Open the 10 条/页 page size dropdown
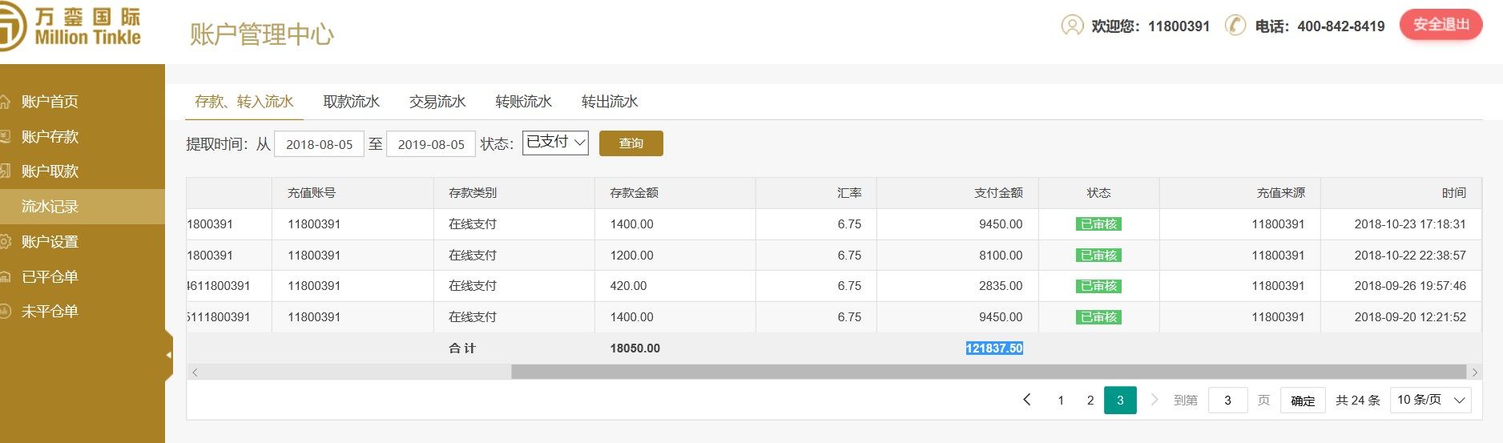 coord(1433,400)
